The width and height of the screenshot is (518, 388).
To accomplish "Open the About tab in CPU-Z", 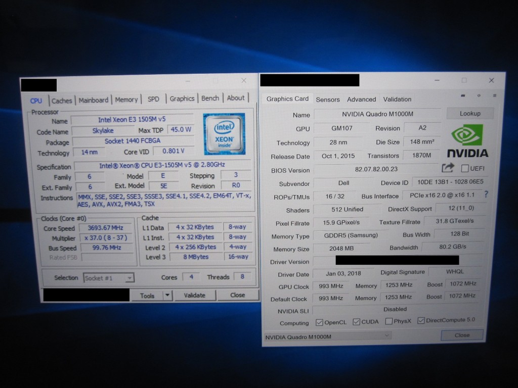I will click(x=236, y=98).
